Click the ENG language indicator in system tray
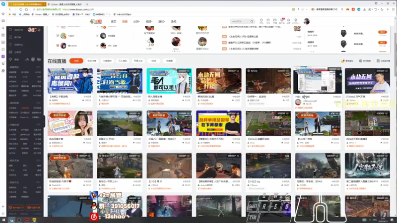Viewport: 397px width, 223px height. point(375,220)
